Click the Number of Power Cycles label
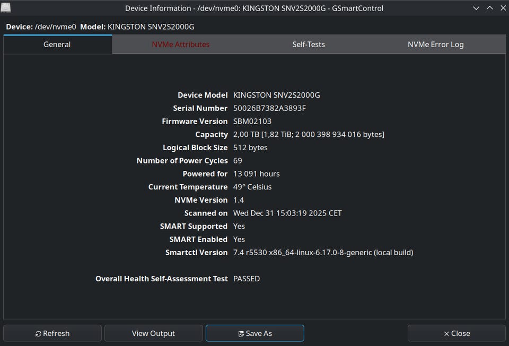Image resolution: width=509 pixels, height=346 pixels. [182, 160]
